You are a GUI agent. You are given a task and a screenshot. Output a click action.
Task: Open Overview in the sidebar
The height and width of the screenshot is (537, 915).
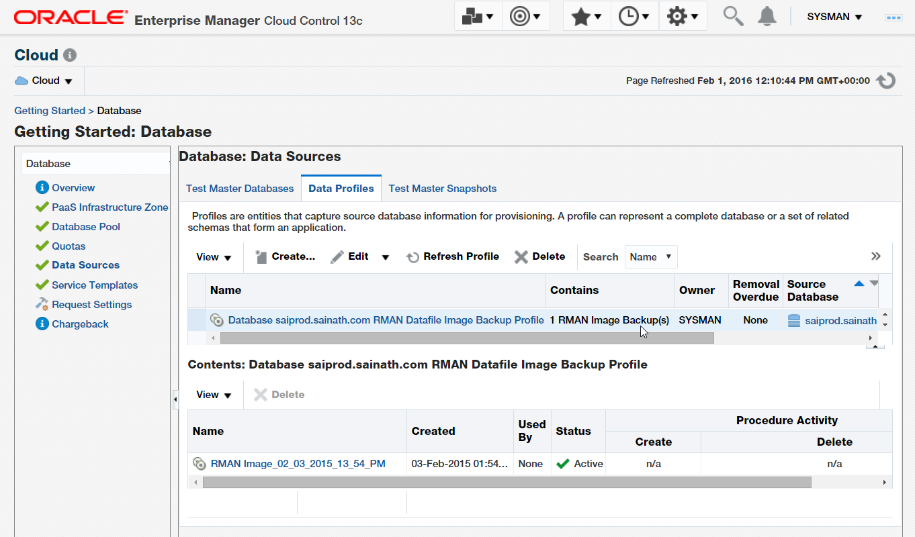(73, 188)
